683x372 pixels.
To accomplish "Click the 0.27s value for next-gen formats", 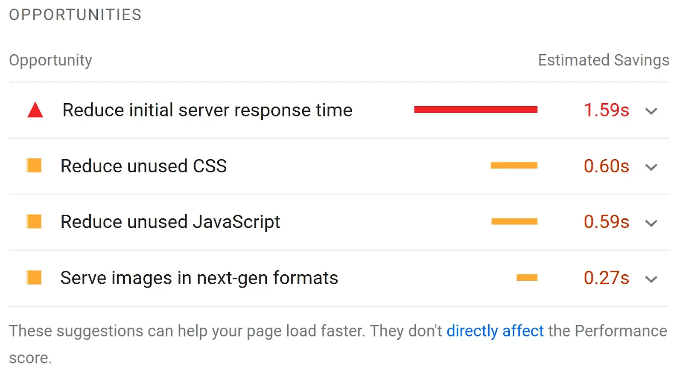I will point(607,279).
